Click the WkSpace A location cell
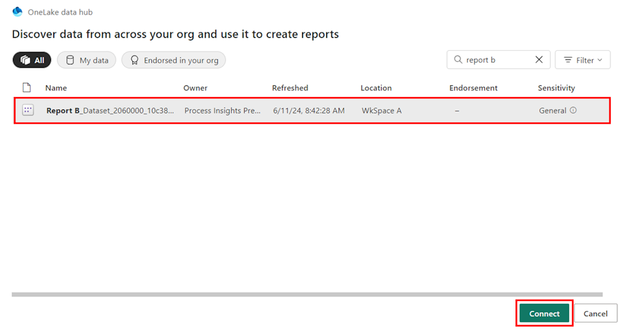The height and width of the screenshot is (333, 629). (382, 111)
